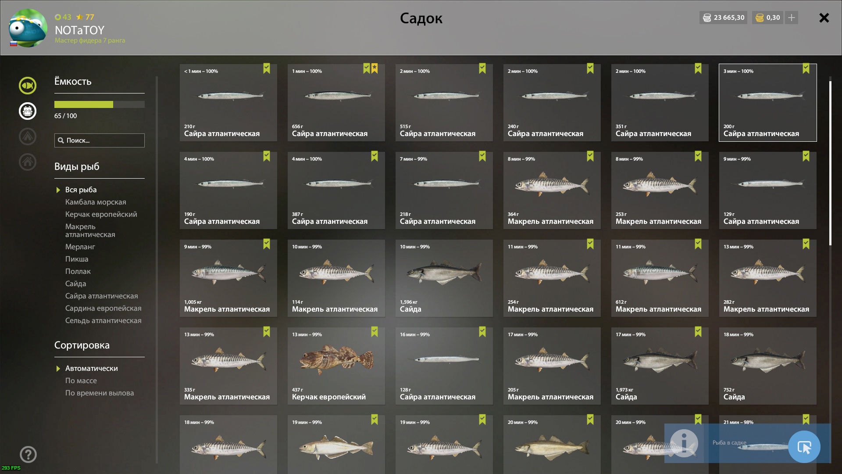Image resolution: width=842 pixels, height=474 pixels.
Task: Open the fish keepnet icon in sidebar
Action: tap(28, 86)
